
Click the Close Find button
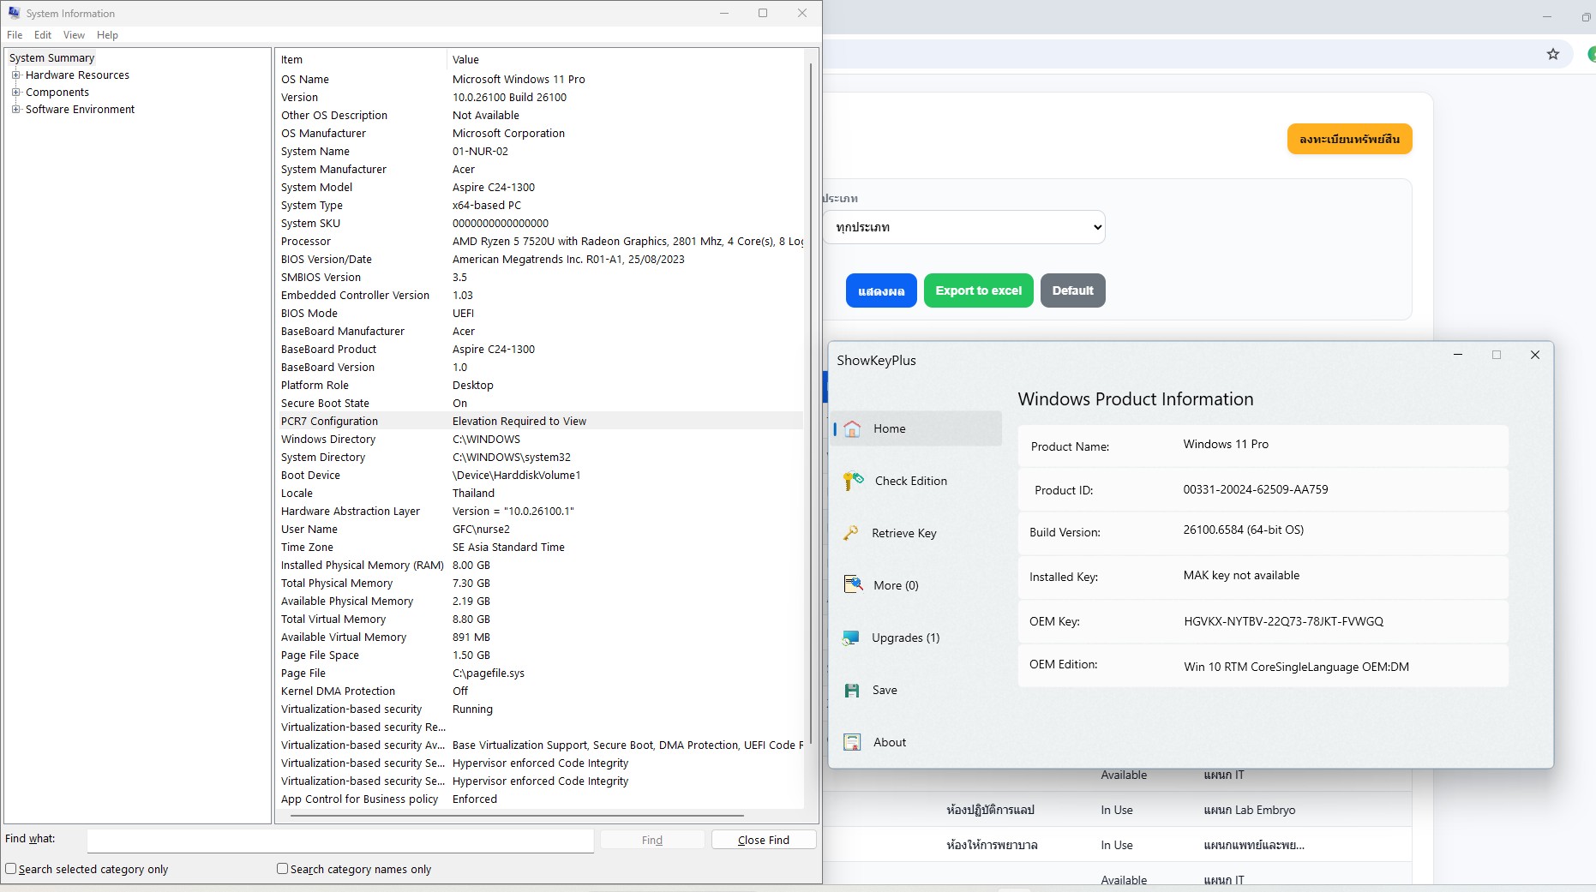(x=763, y=840)
